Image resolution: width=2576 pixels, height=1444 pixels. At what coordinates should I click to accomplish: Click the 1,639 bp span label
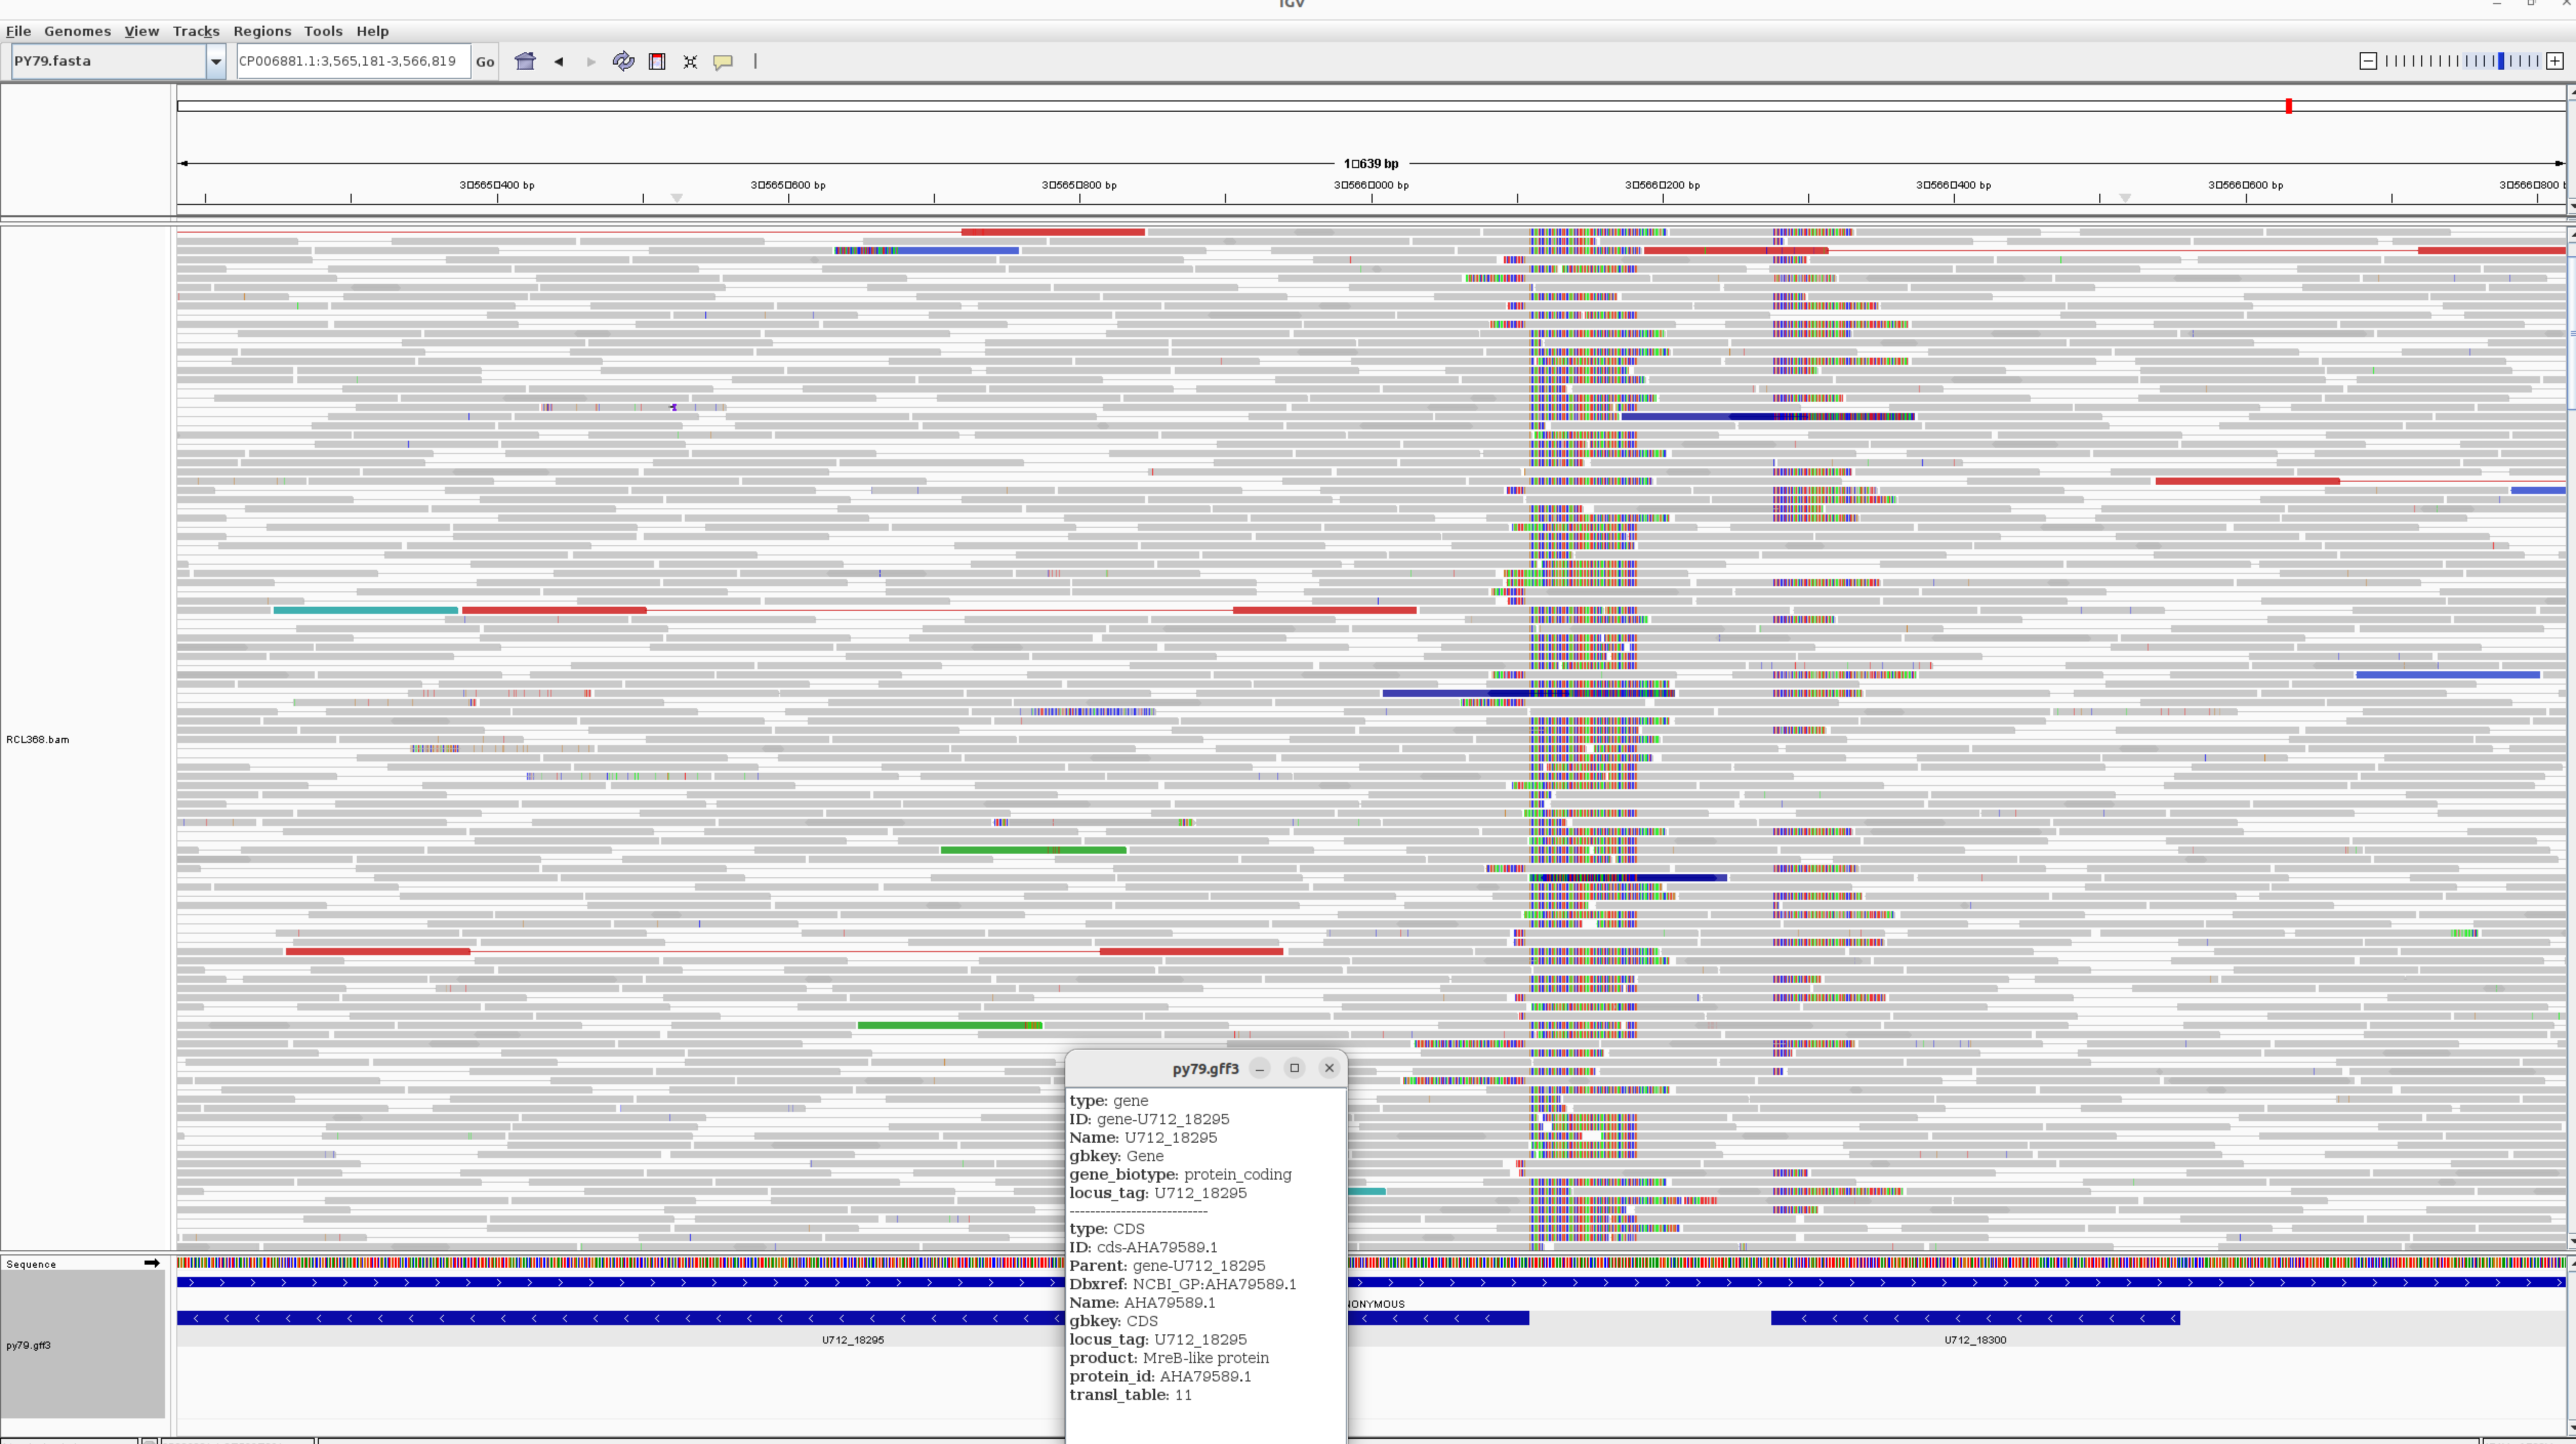pyautogui.click(x=1371, y=163)
